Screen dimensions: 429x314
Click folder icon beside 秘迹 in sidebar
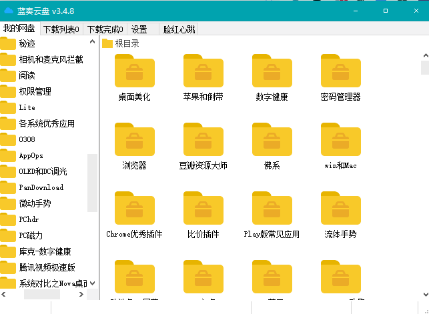click(8, 43)
